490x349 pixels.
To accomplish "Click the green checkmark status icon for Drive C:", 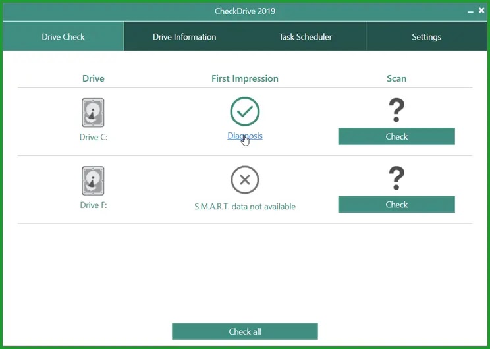I will coord(245,111).
